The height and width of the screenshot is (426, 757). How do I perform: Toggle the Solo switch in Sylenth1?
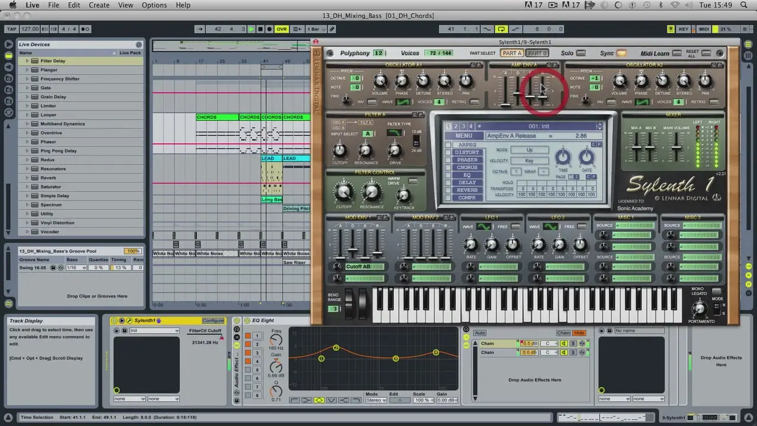(581, 53)
